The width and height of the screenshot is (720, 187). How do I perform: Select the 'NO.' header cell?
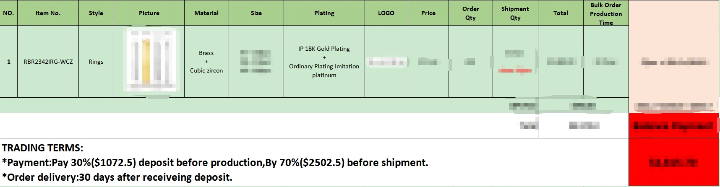pos(8,13)
